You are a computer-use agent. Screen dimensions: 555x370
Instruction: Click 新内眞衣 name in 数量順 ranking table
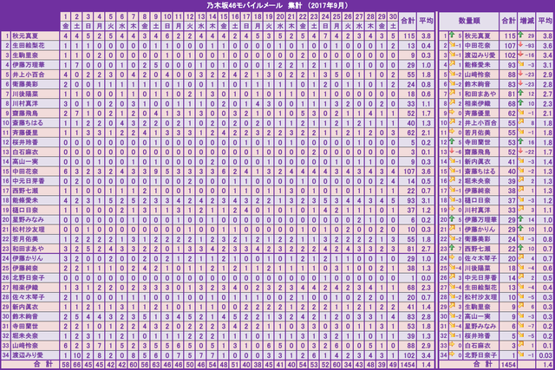click(478, 162)
